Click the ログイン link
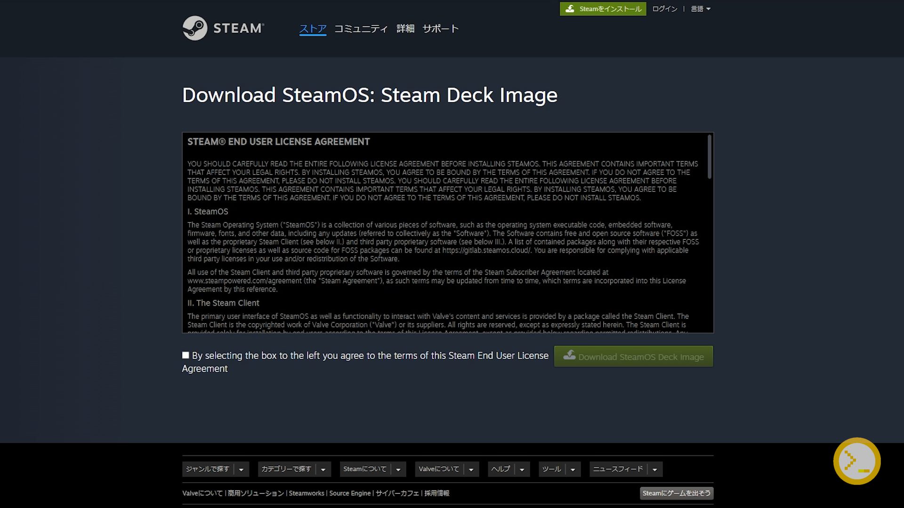Screen dimensions: 904x508 click(664, 9)
